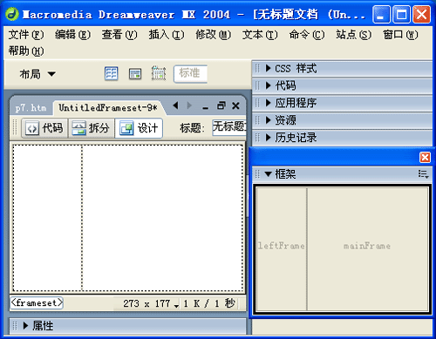Viewport: 436px width, 339px height.
Task: Open the 站点(S) menu
Action: (353, 35)
